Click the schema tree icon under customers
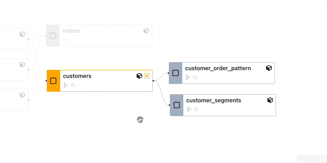Image resolution: width=327 pixels, height=163 pixels. click(65, 85)
